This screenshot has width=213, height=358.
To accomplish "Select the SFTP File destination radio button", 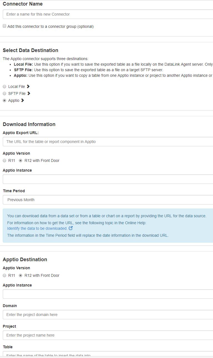I will pos(4,93).
